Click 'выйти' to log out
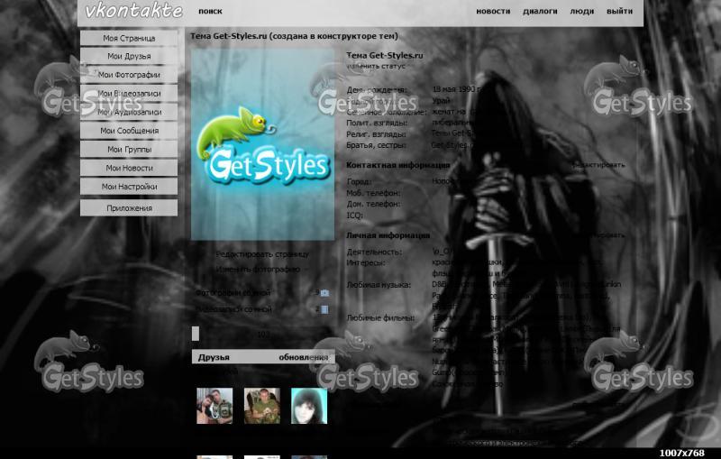The image size is (721, 459). (619, 12)
